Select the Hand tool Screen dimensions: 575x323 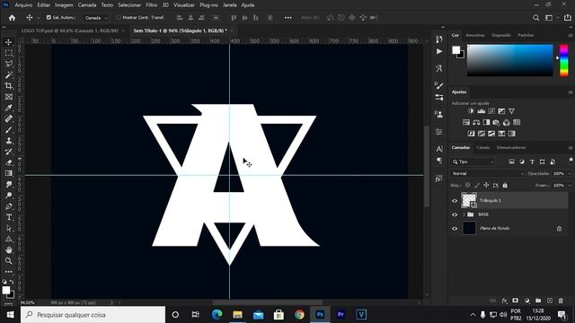tap(8, 249)
